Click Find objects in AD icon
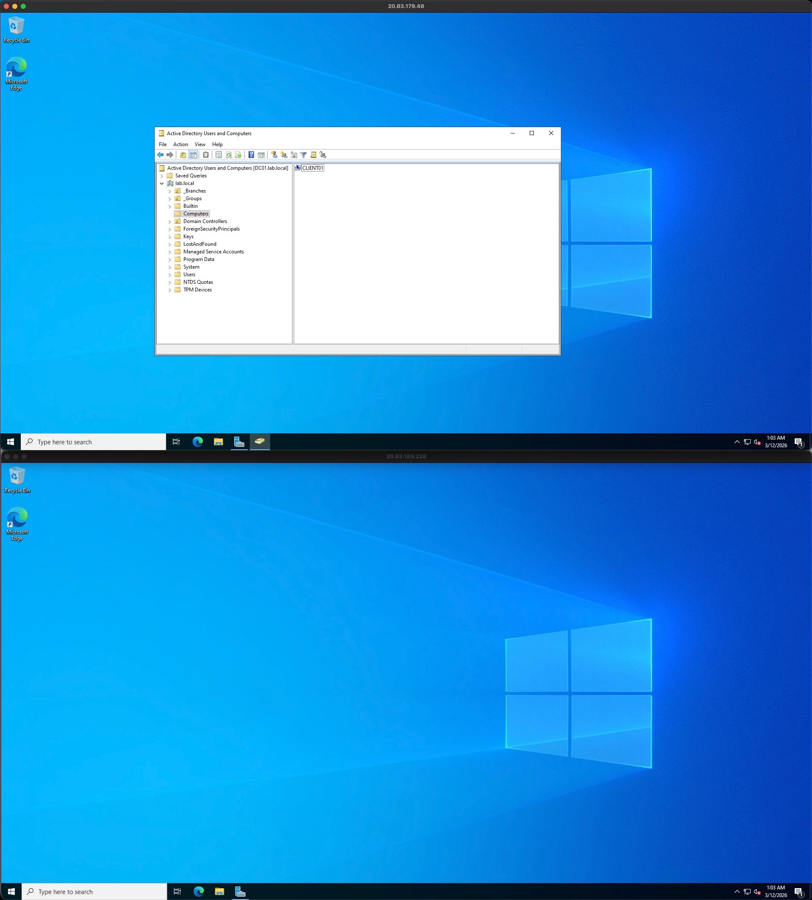 313,155
